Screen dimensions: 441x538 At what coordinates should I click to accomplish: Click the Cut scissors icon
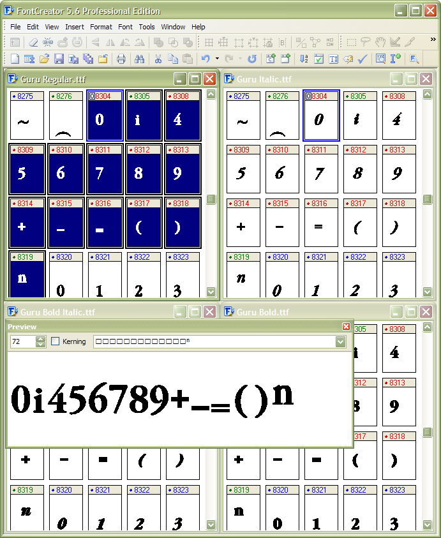click(158, 59)
